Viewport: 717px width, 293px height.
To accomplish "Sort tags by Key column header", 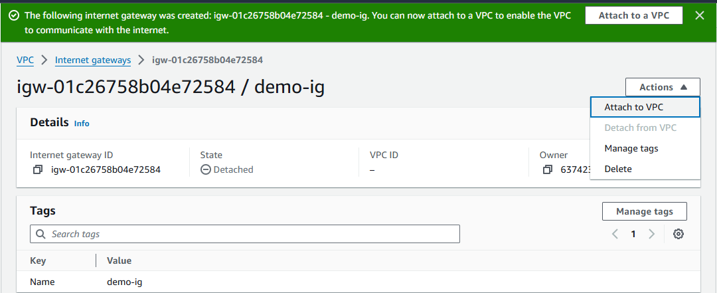I will point(38,260).
